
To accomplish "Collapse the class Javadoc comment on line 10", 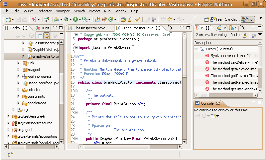I will (76, 56).
